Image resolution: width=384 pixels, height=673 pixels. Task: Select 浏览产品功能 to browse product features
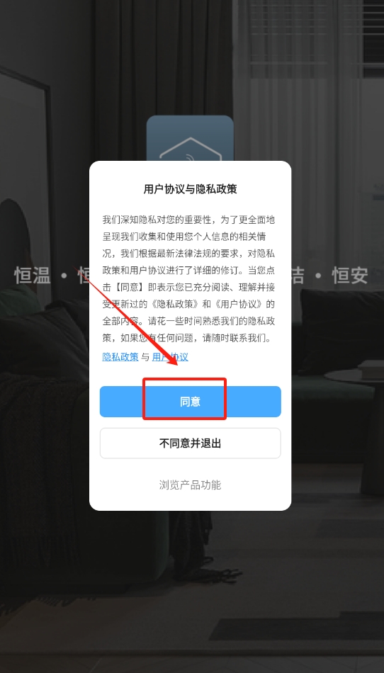190,485
